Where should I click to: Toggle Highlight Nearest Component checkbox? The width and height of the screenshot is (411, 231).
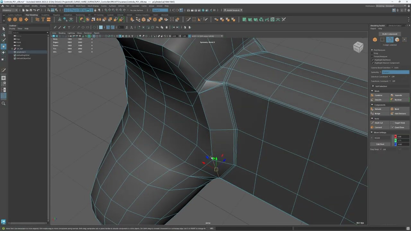click(372, 63)
